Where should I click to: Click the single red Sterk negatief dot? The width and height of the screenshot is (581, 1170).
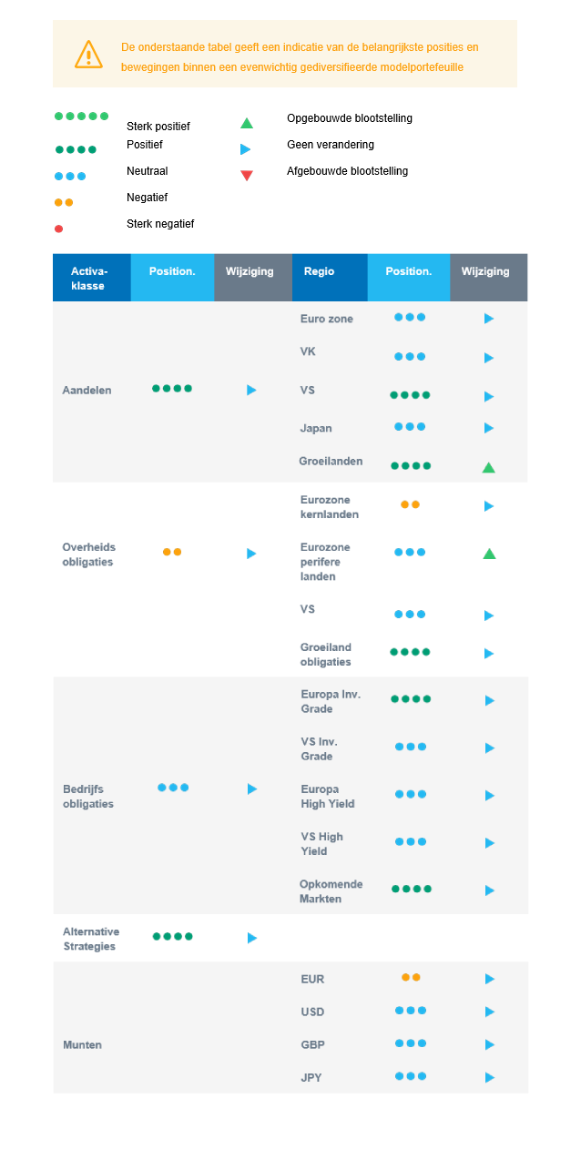tap(58, 229)
